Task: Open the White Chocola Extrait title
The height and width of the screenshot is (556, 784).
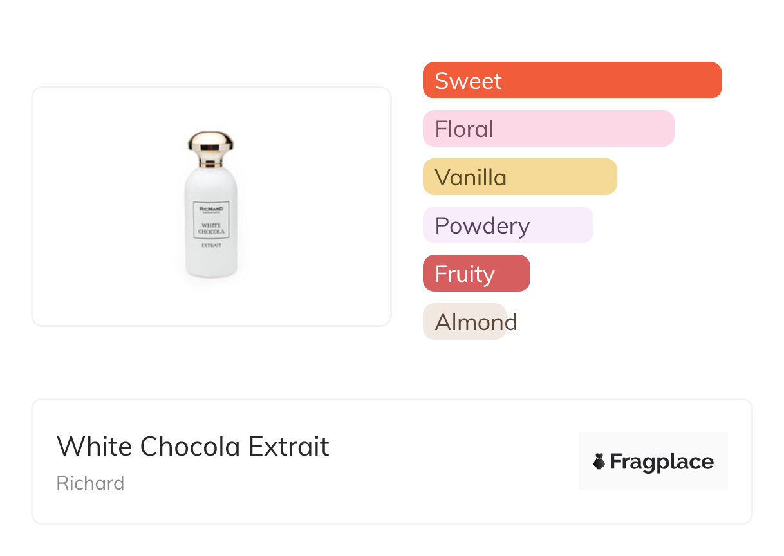Action: 193,447
